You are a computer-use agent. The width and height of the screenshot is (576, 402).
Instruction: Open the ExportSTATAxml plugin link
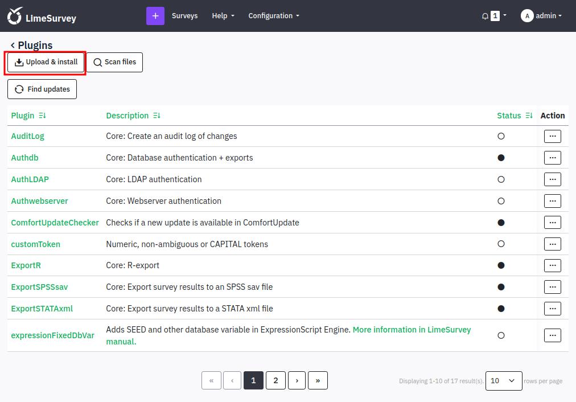[x=42, y=309]
